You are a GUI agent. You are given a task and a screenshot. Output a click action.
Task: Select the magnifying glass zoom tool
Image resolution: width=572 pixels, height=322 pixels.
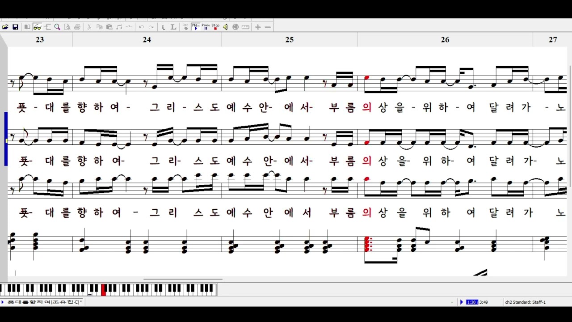click(57, 27)
